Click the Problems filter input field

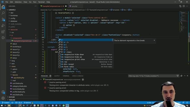click(x=152, y=76)
